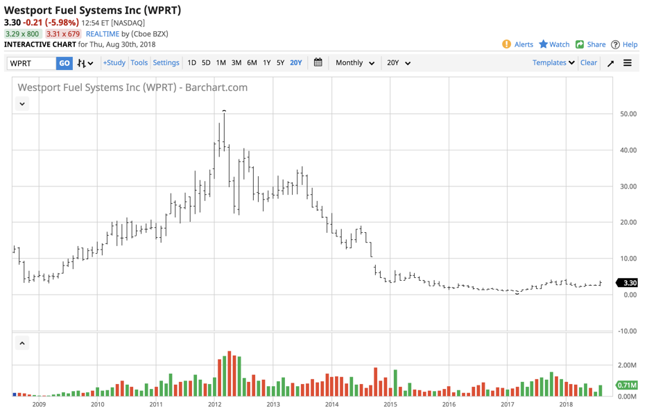Collapse the main price chart panel
Viewport: 649px width, 409px height.
[x=22, y=103]
